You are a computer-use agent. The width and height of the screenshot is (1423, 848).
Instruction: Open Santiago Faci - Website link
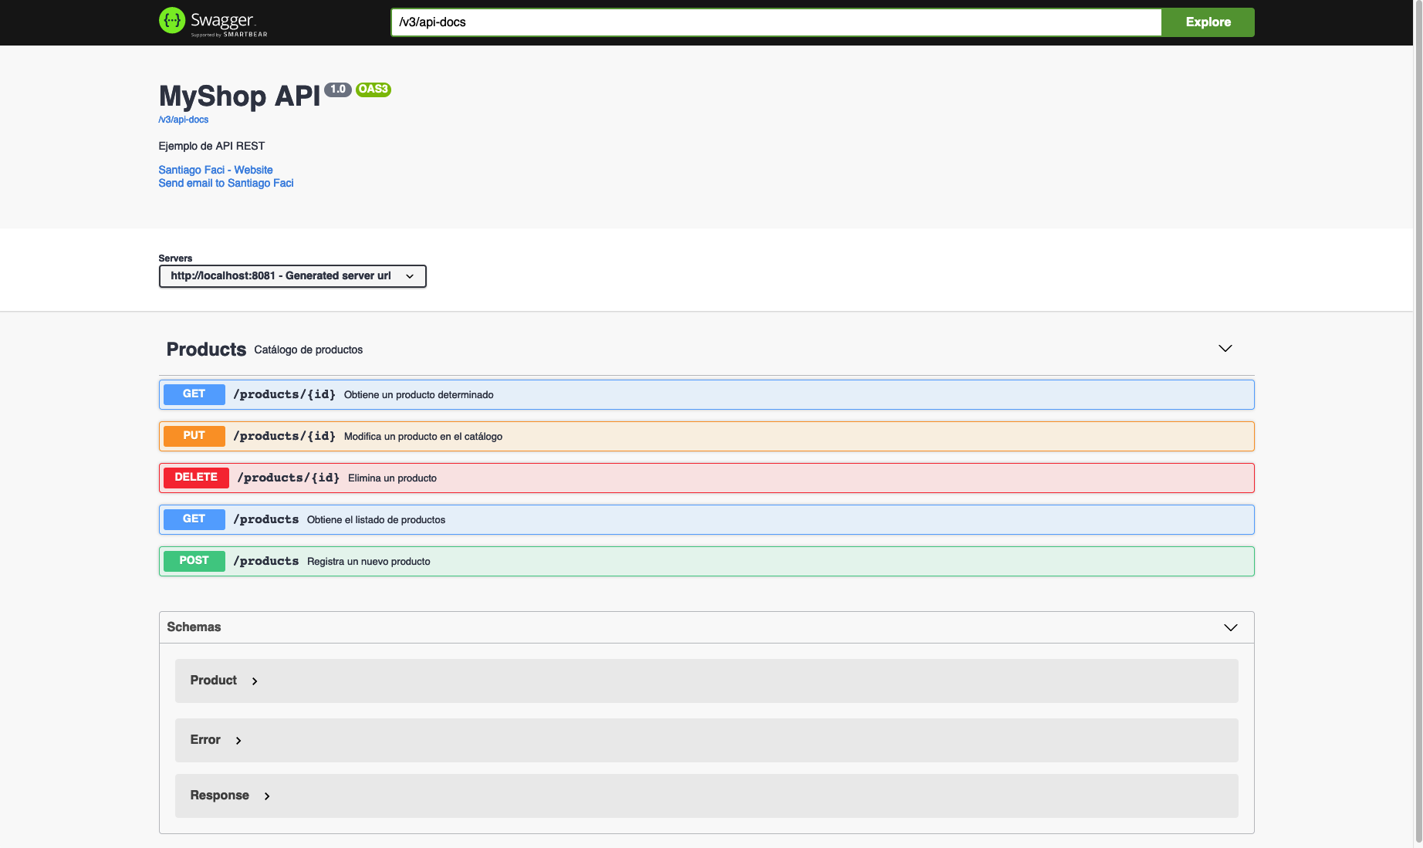(215, 170)
